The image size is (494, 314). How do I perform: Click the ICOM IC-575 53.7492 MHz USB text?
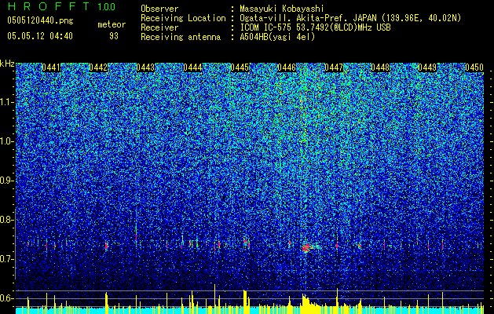316,27
